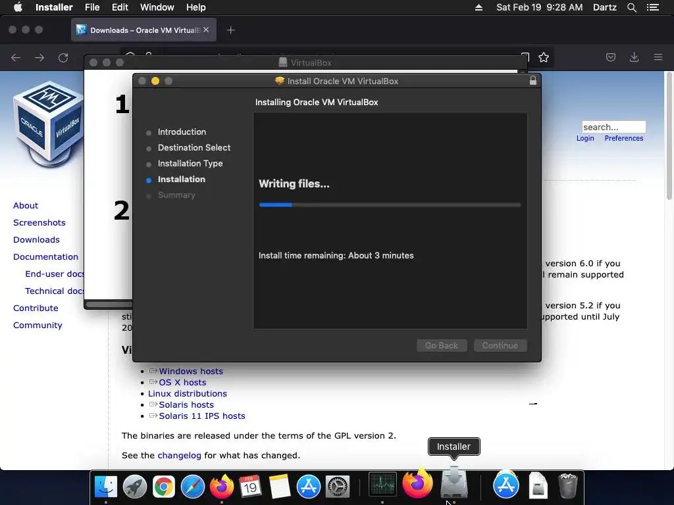
Task: Bookmark page with the star icon
Action: tap(544, 58)
